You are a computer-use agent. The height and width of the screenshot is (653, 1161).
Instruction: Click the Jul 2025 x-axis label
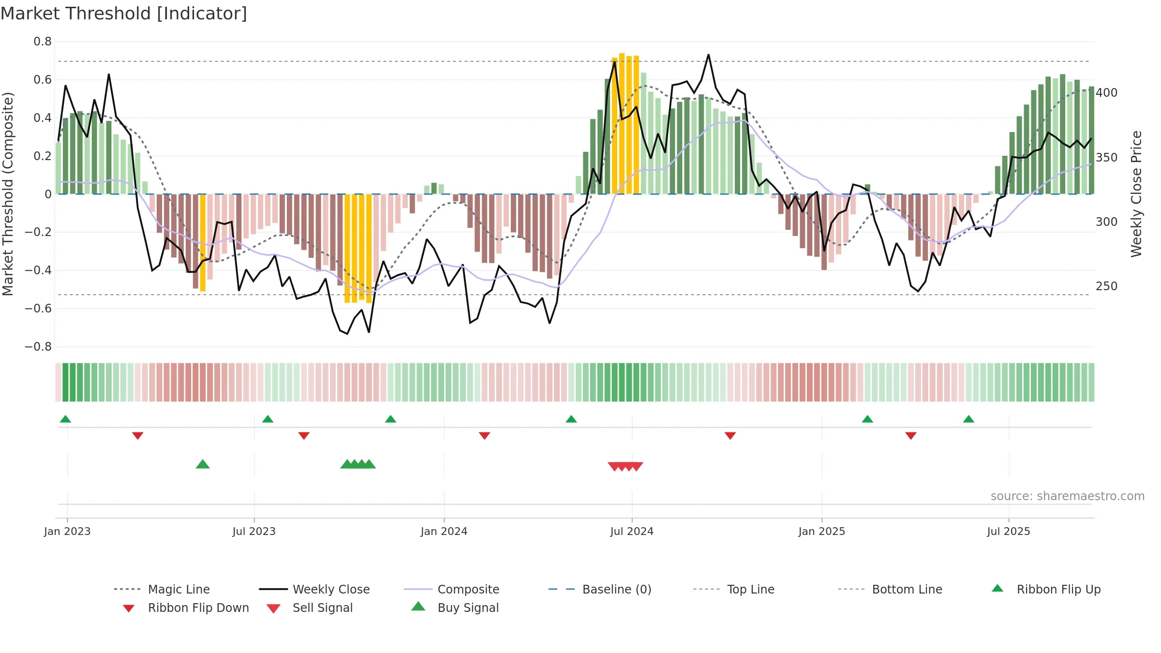coord(1009,532)
